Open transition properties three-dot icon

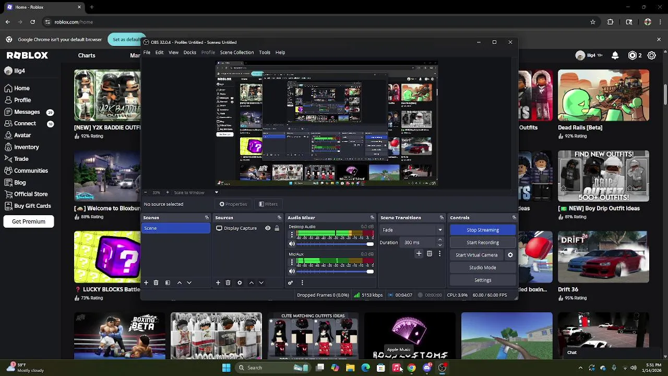point(439,253)
